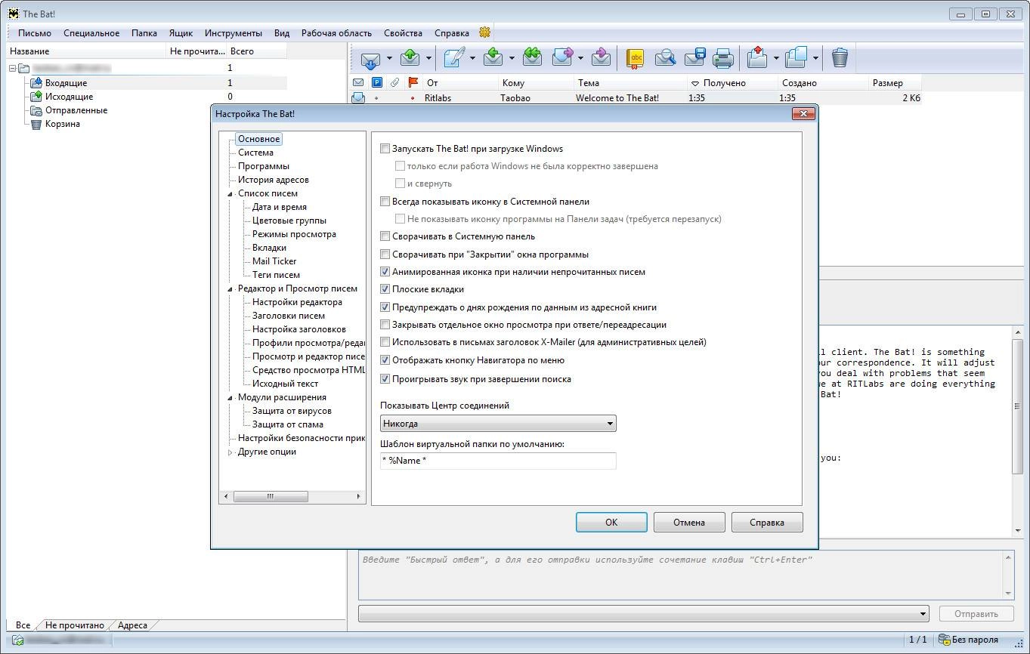1030x654 pixels.
Task: Open the Address book icon
Action: [636, 57]
